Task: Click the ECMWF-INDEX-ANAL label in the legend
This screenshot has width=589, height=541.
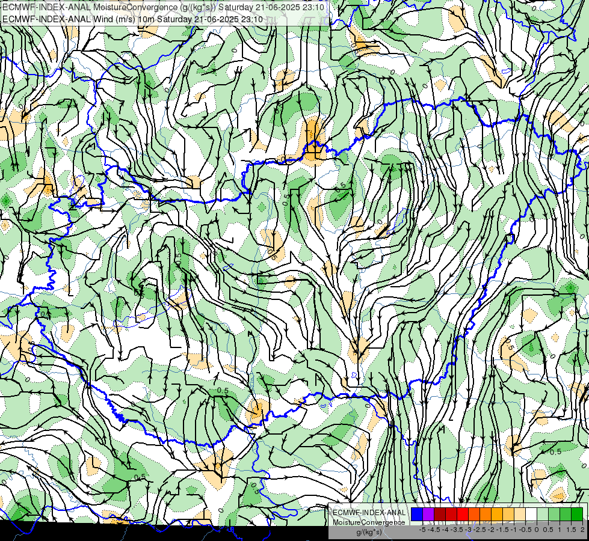Action: point(369,513)
